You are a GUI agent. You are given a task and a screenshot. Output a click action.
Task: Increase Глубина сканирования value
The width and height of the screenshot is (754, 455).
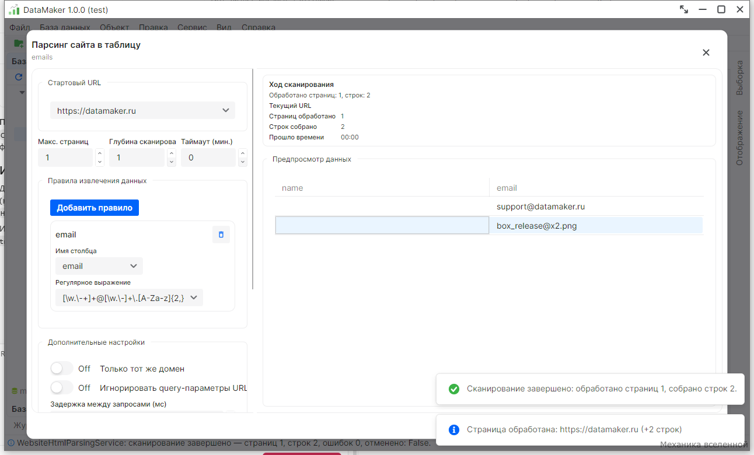[x=171, y=153]
